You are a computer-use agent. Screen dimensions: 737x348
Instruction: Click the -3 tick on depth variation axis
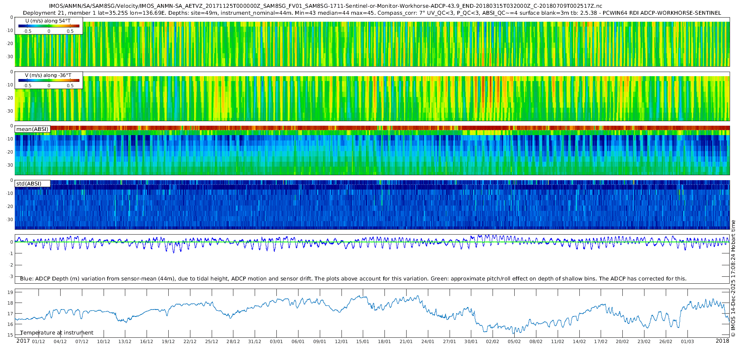(10, 276)
